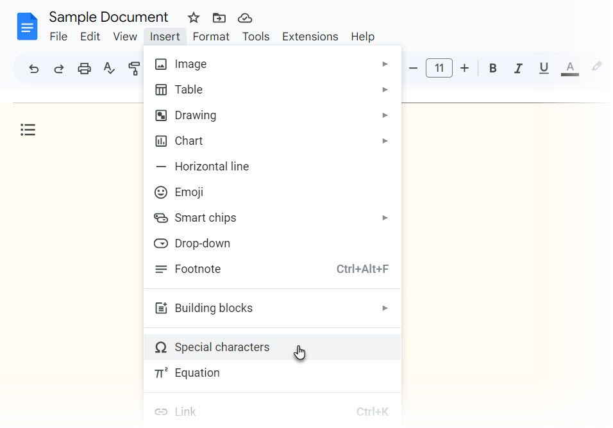Increase the font size
Viewport: 613px width, 428px height.
464,68
